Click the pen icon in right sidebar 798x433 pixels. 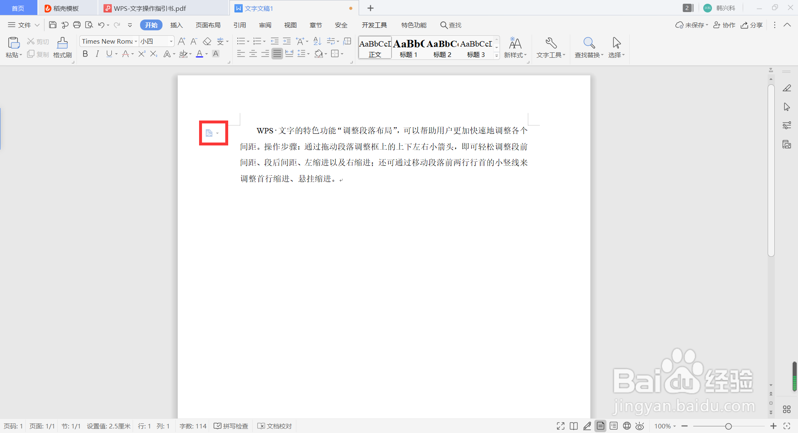click(787, 88)
